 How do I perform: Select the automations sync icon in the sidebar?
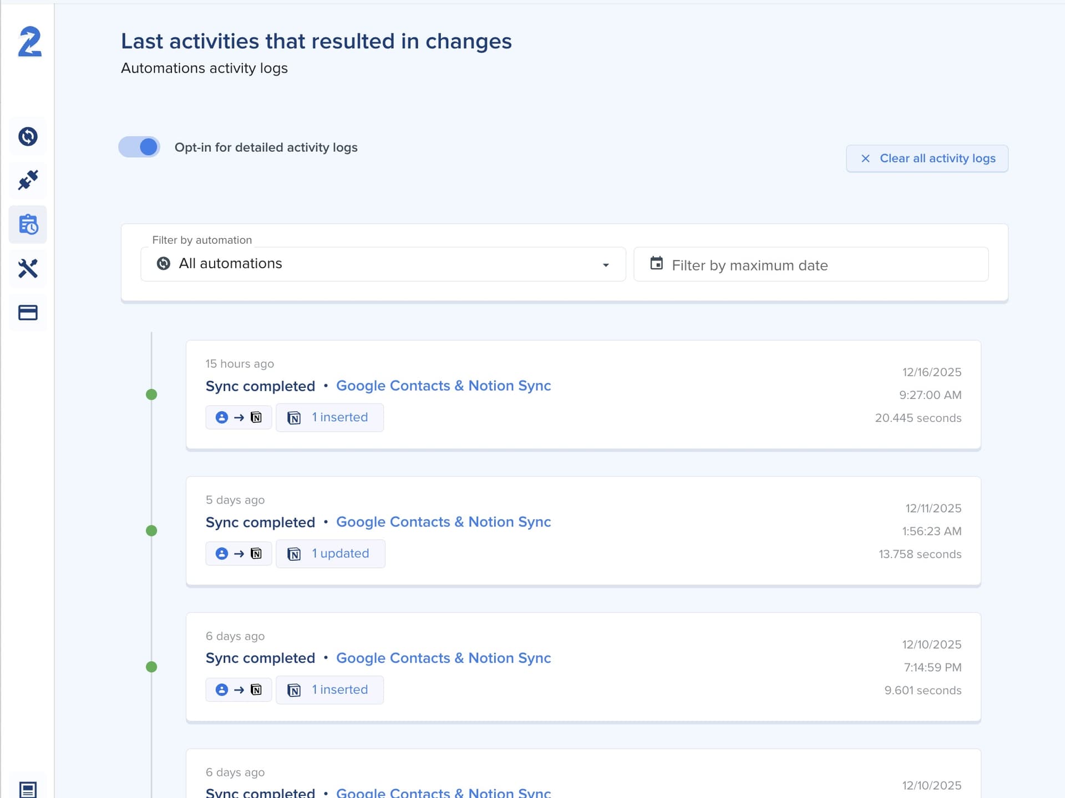point(27,136)
